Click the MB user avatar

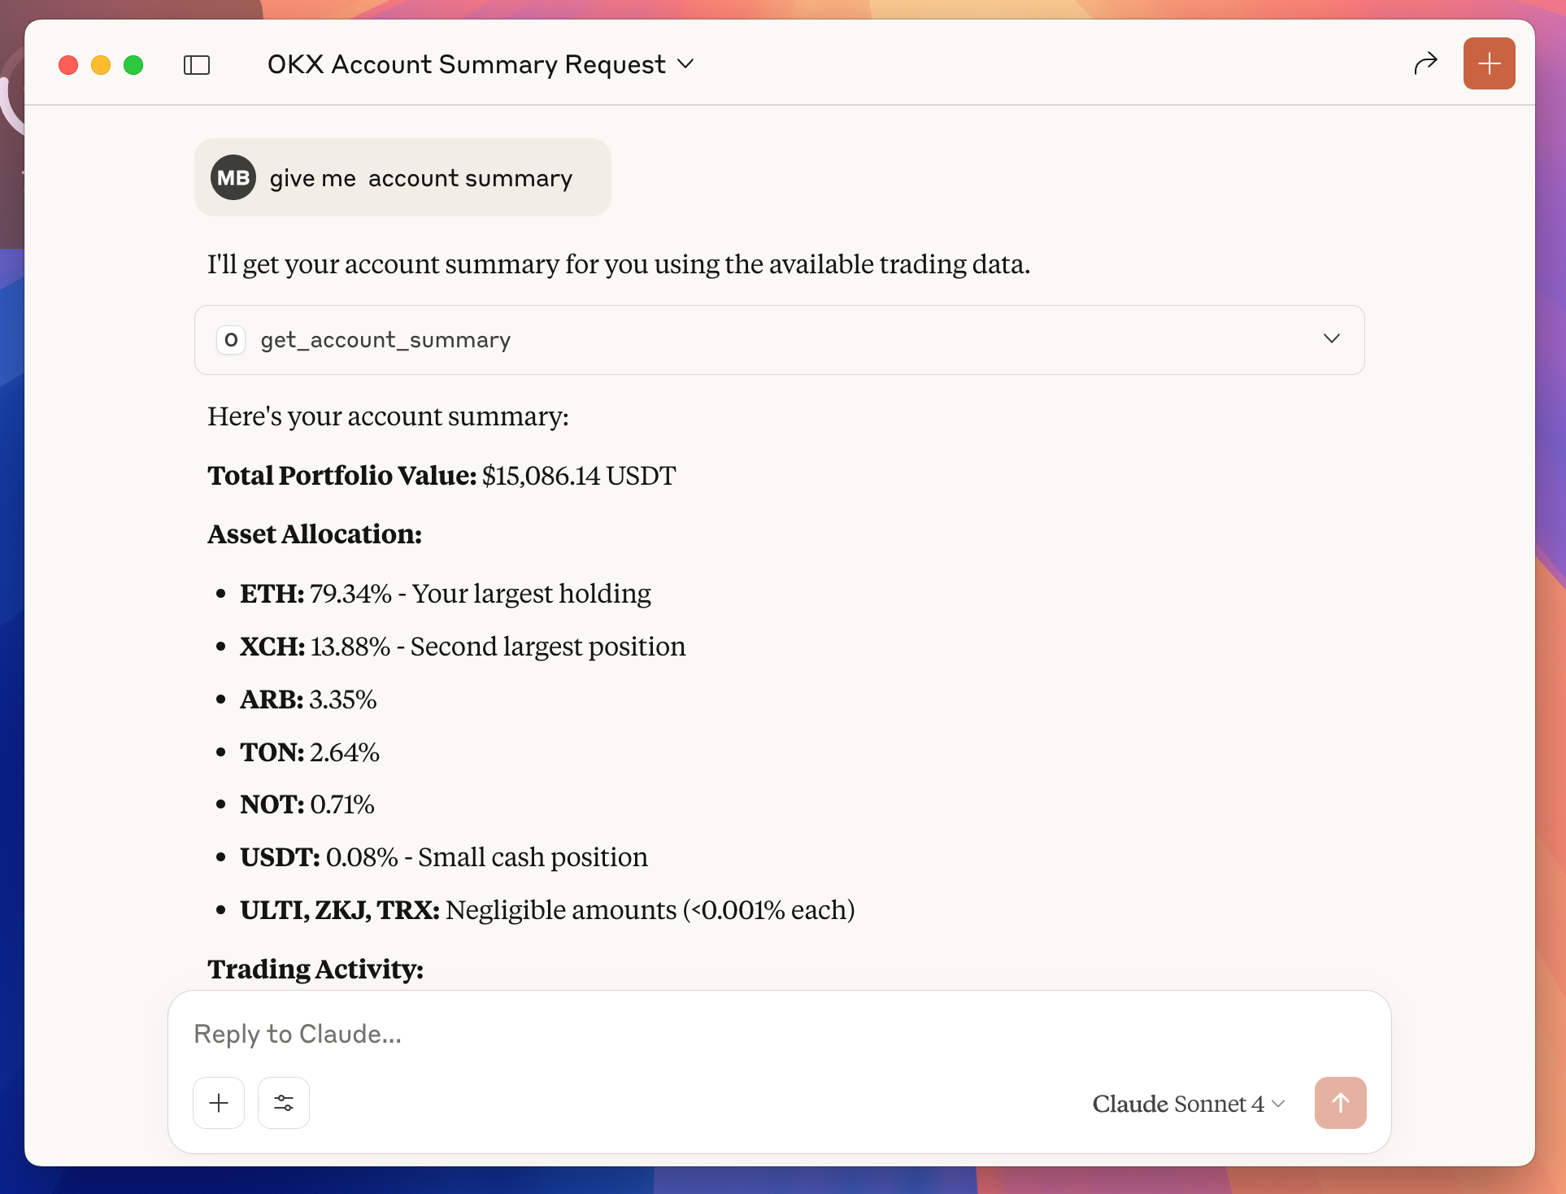pyautogui.click(x=233, y=177)
